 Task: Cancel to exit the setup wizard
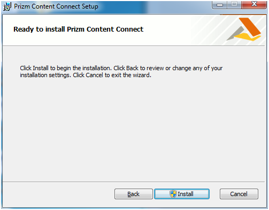click(239, 194)
